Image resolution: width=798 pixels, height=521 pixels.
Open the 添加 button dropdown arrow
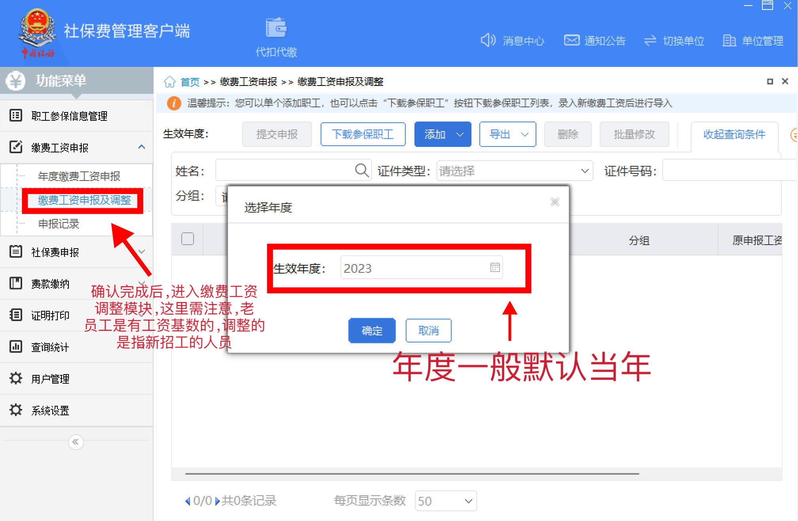pyautogui.click(x=460, y=135)
